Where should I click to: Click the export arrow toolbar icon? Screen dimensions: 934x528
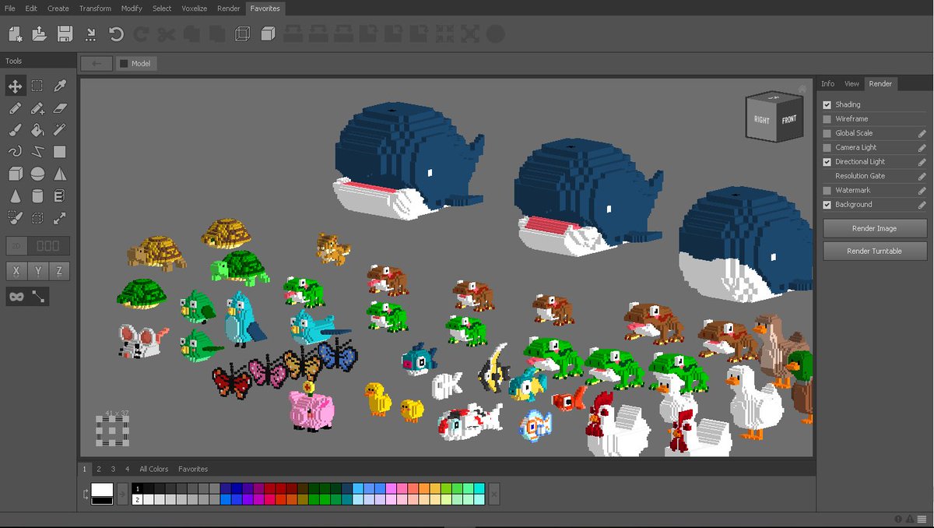tap(91, 34)
